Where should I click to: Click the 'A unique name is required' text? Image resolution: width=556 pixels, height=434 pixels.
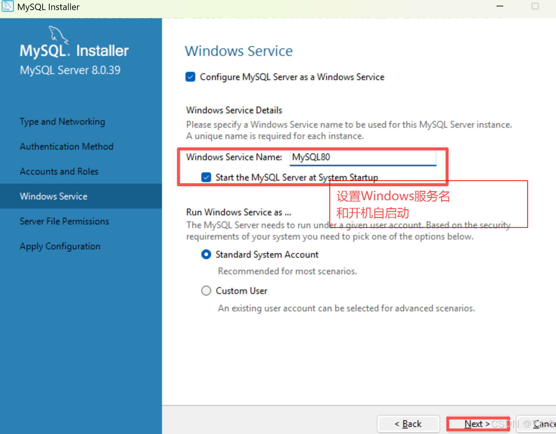(x=275, y=136)
